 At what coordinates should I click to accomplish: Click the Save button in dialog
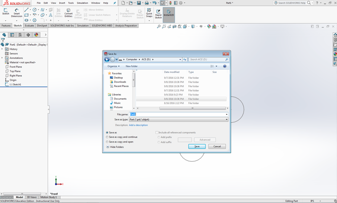click(x=197, y=146)
